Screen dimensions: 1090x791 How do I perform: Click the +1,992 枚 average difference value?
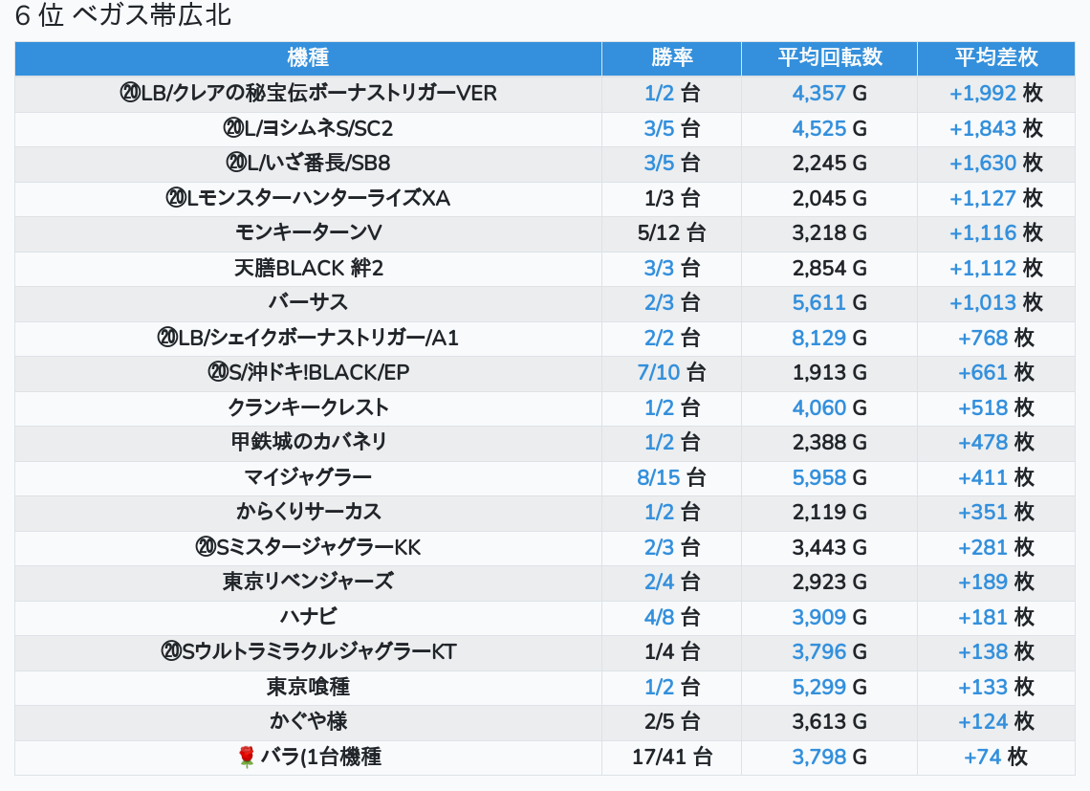[x=995, y=94]
